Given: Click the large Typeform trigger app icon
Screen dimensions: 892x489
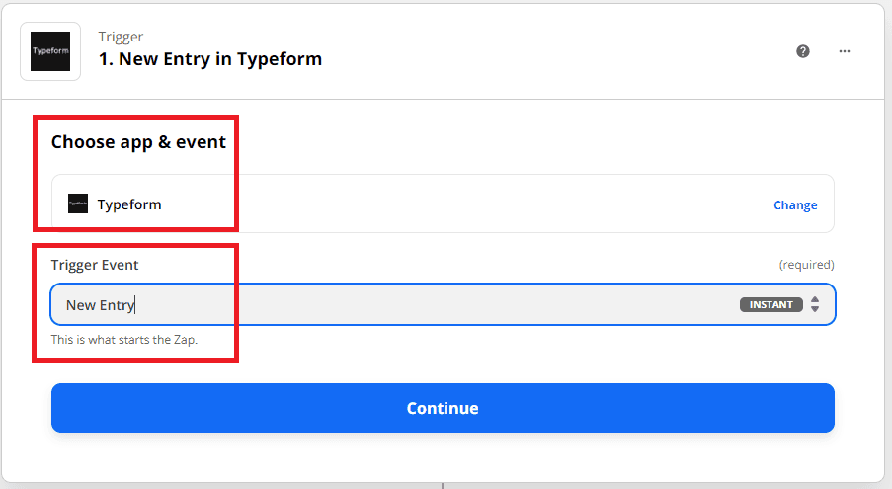Looking at the screenshot, I should click(50, 50).
